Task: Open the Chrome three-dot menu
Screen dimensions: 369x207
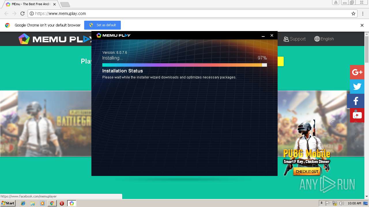Action: tap(363, 14)
